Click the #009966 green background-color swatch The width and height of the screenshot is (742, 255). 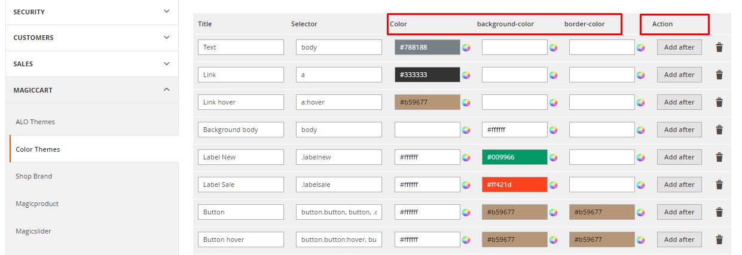pos(514,157)
